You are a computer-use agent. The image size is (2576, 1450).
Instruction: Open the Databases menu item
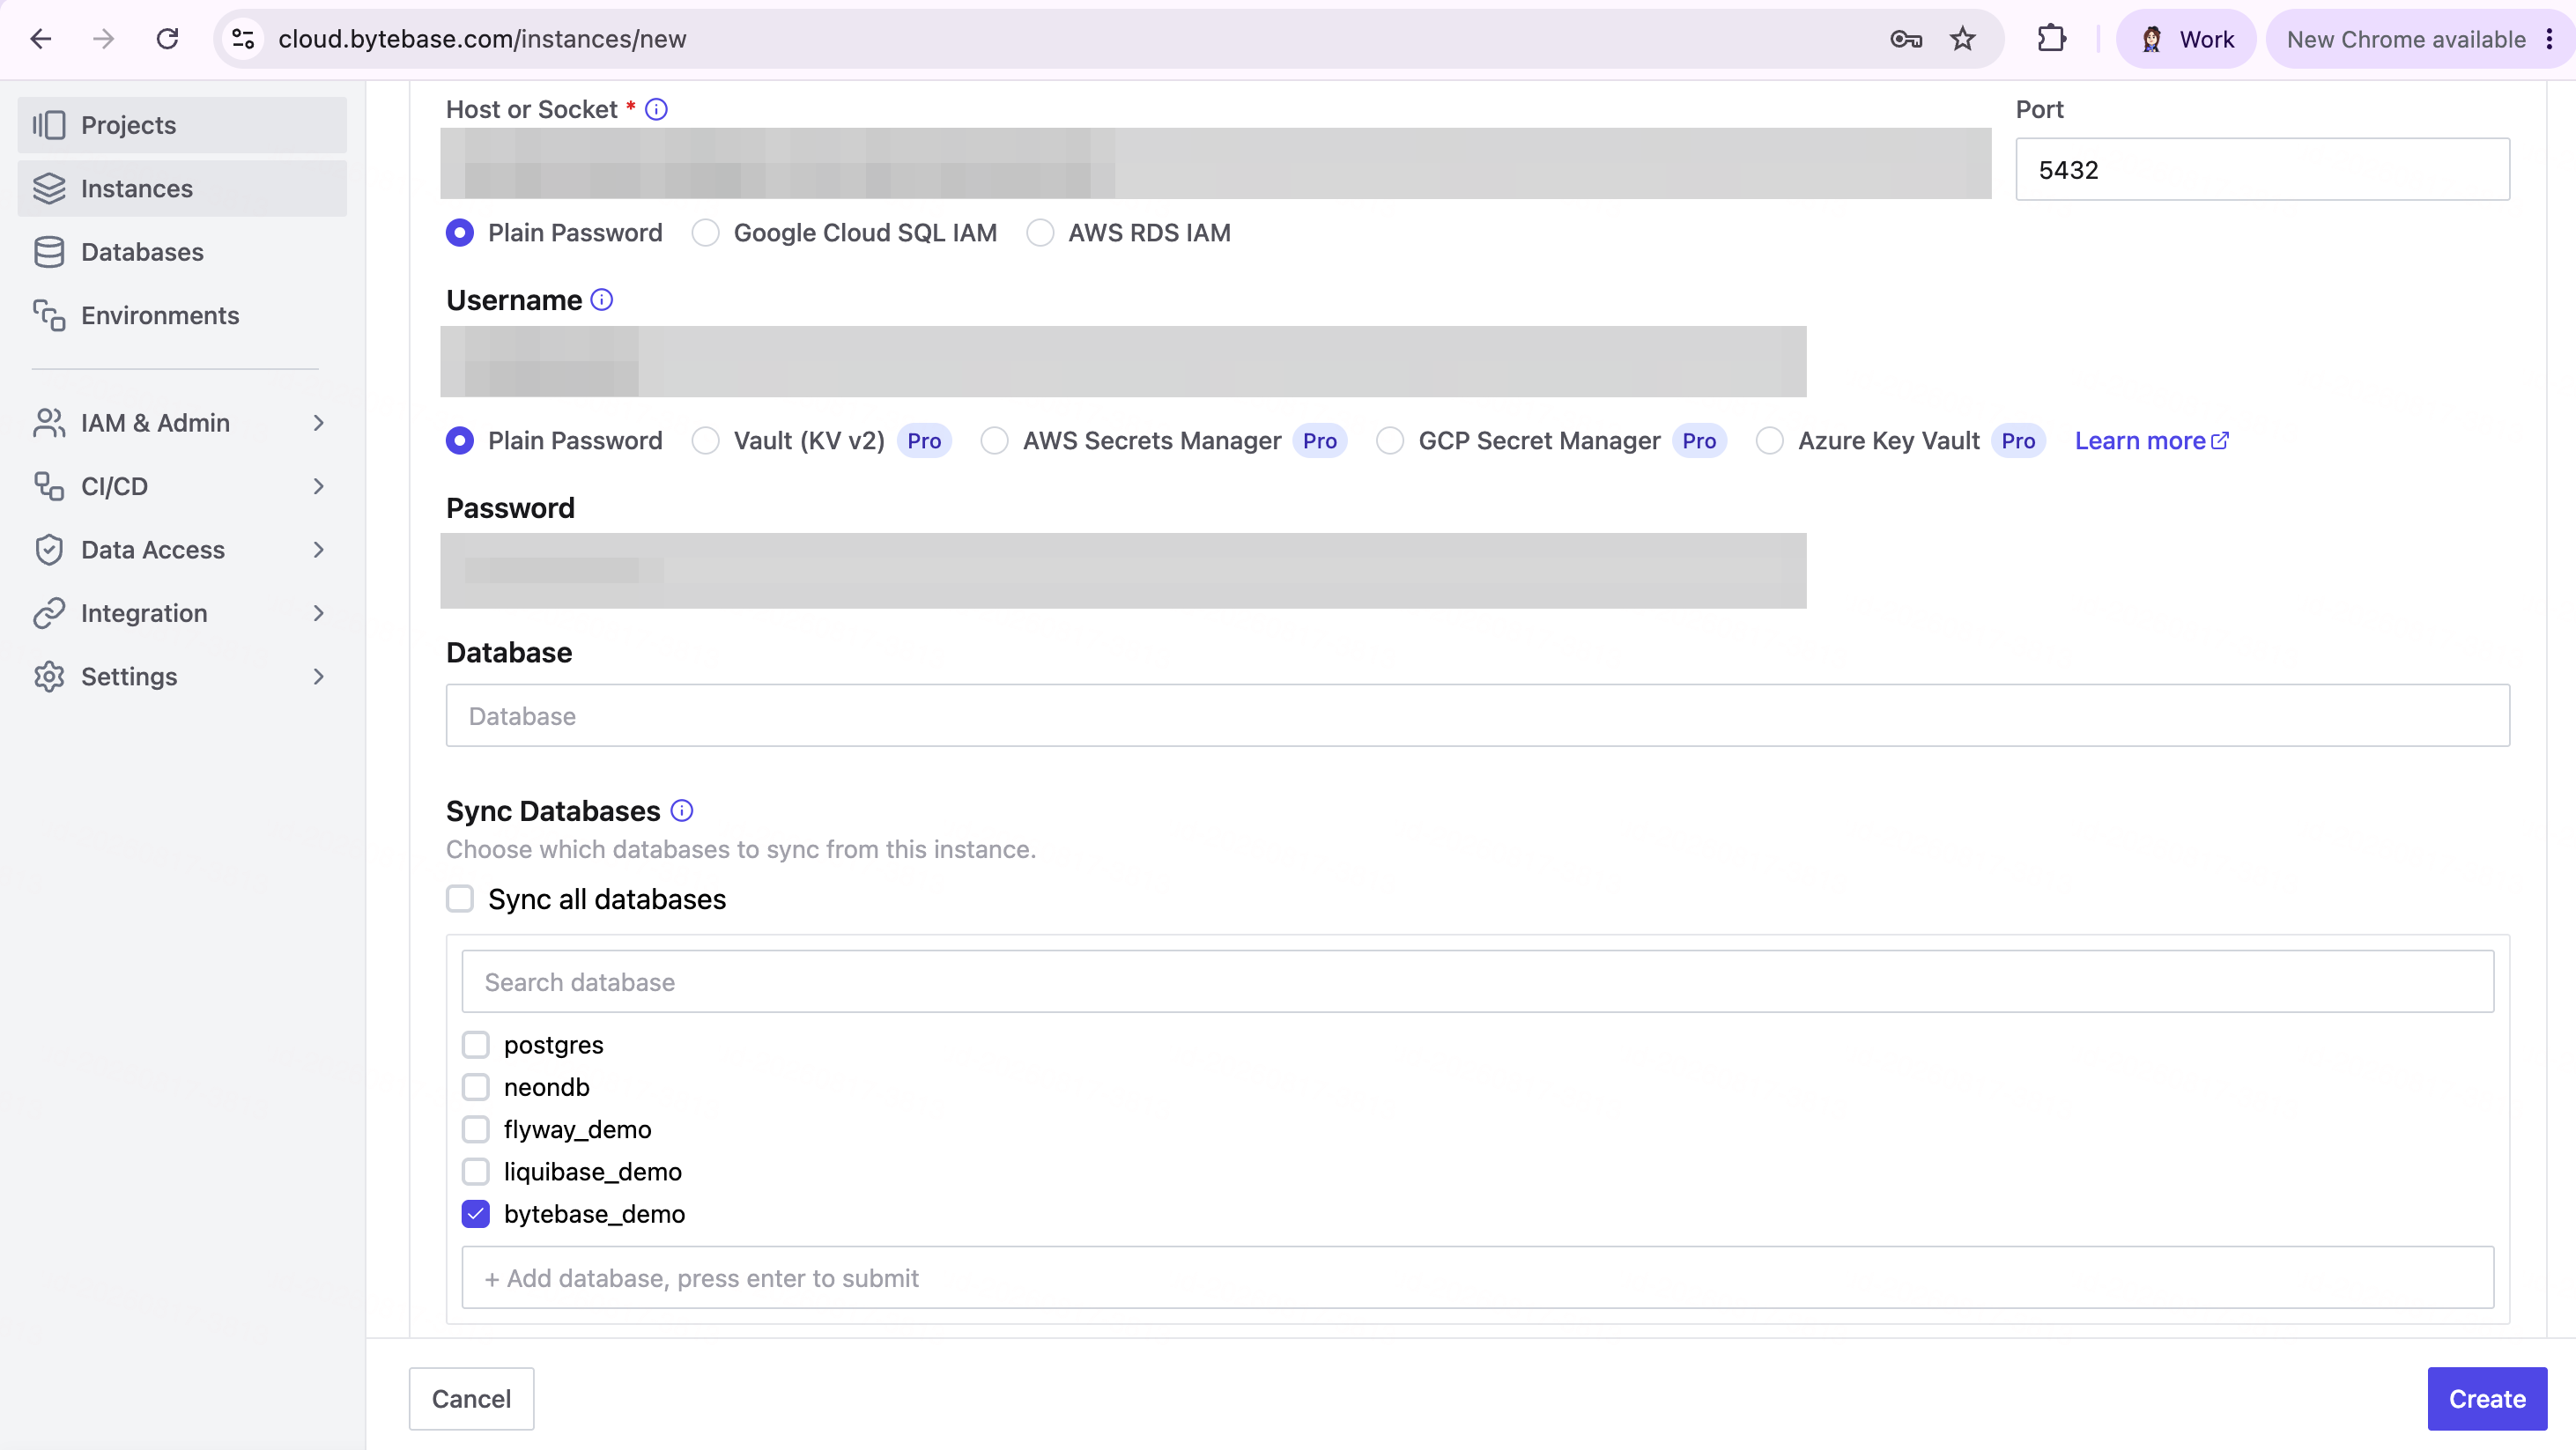tap(182, 252)
